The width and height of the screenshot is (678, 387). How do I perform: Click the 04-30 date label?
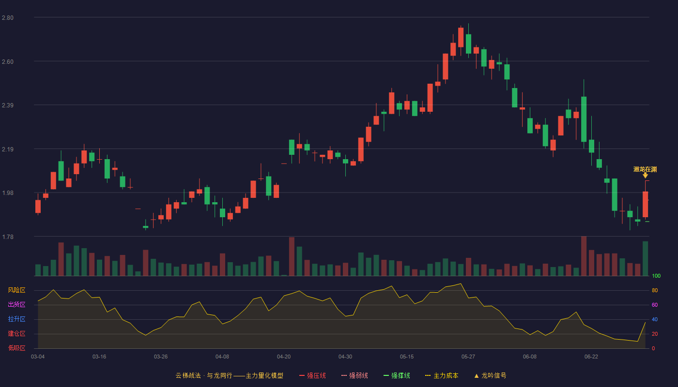345,357
